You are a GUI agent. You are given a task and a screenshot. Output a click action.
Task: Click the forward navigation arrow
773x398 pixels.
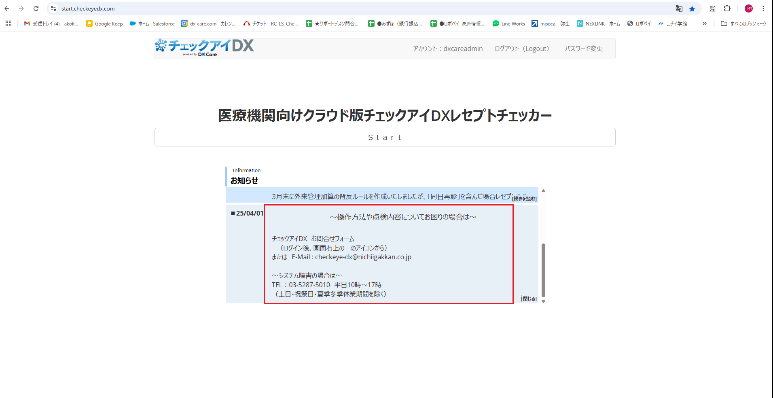21,8
